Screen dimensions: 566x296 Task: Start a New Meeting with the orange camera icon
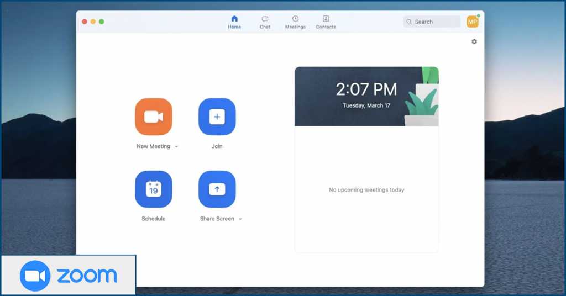pyautogui.click(x=154, y=117)
